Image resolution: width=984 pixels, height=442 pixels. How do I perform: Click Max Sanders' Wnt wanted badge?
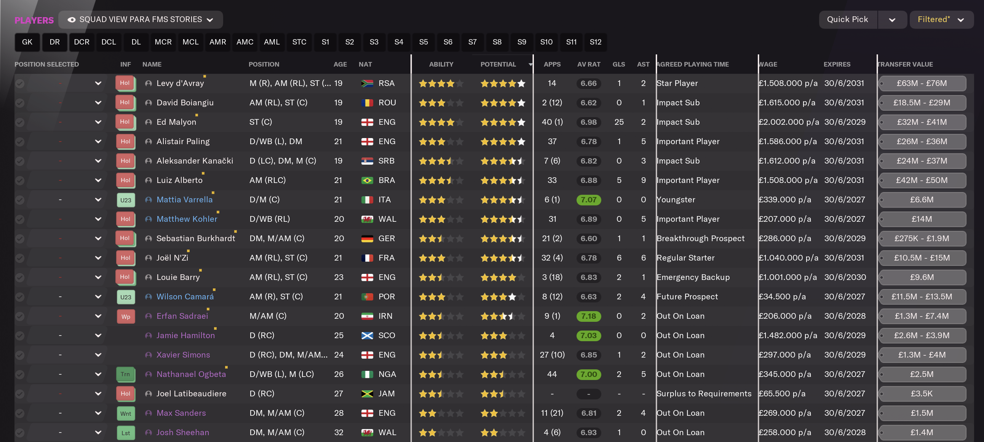(x=126, y=413)
